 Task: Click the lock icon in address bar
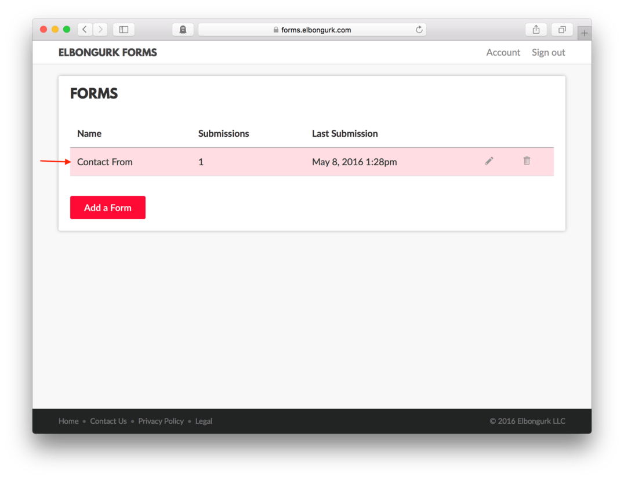coord(276,30)
